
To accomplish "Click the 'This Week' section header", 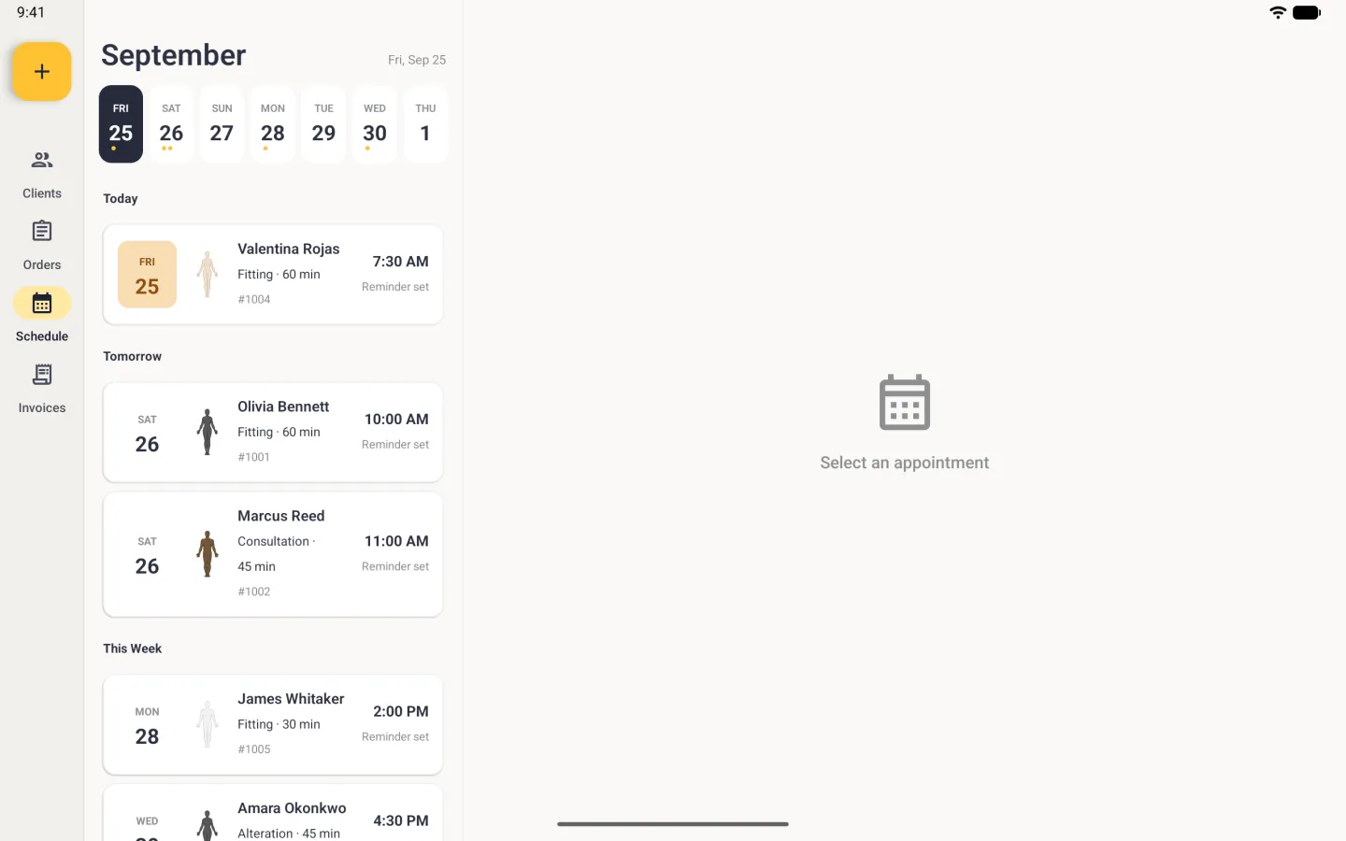I will tap(133, 649).
